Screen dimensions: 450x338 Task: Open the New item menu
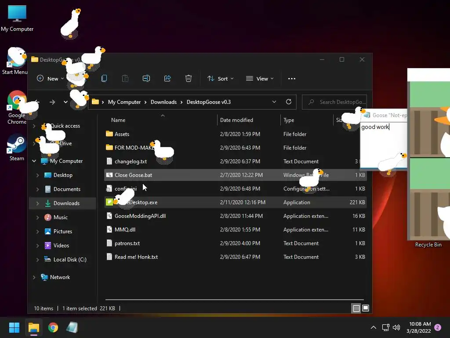click(x=50, y=78)
